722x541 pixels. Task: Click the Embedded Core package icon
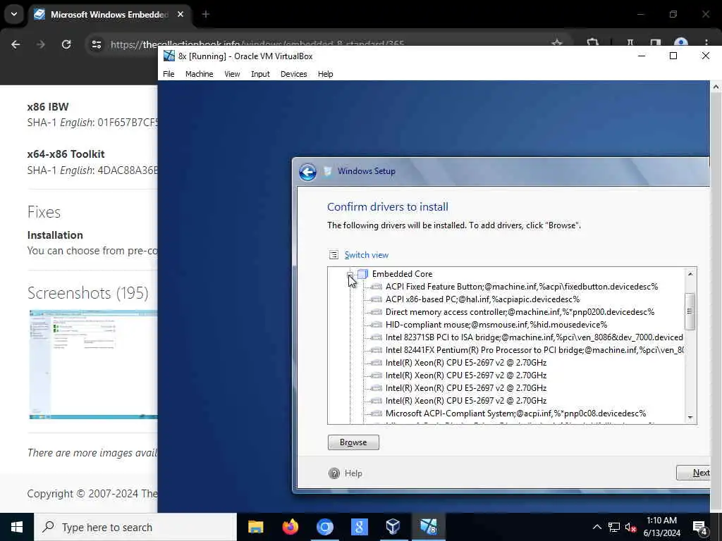(x=363, y=274)
